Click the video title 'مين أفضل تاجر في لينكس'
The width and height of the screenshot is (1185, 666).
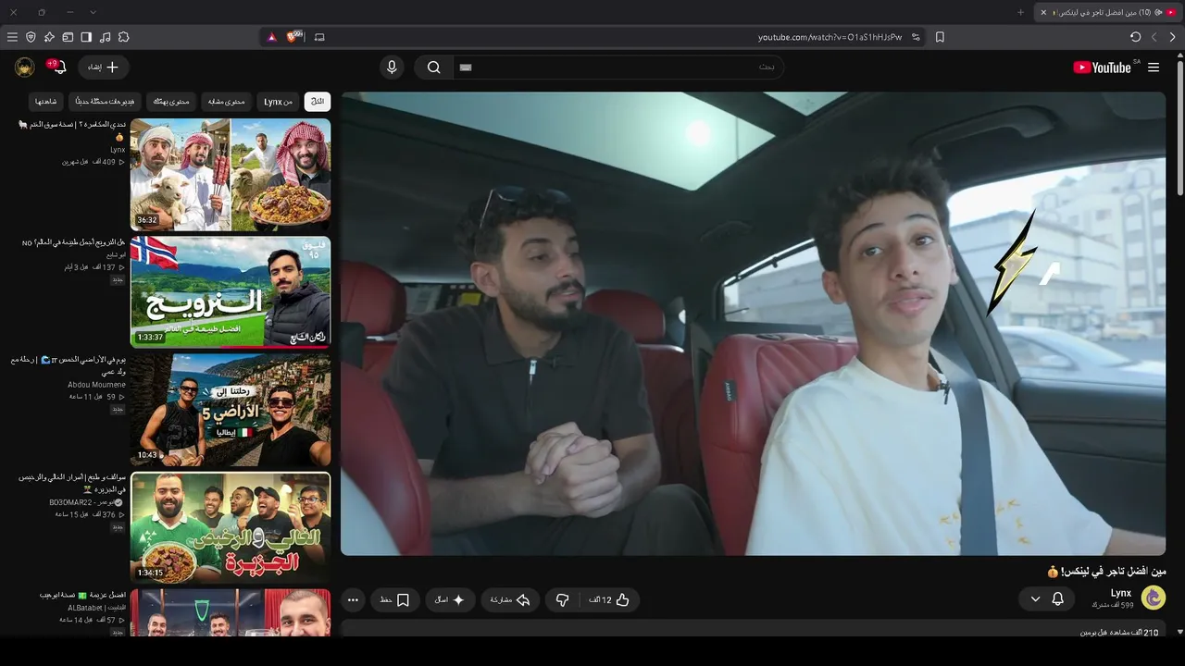(x=1106, y=572)
